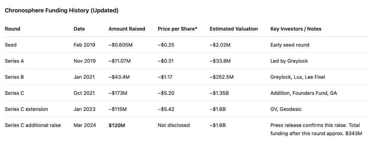Image resolution: width=369 pixels, height=146 pixels.
Task: Click the Oct 2021 date cell
Action: (84, 93)
